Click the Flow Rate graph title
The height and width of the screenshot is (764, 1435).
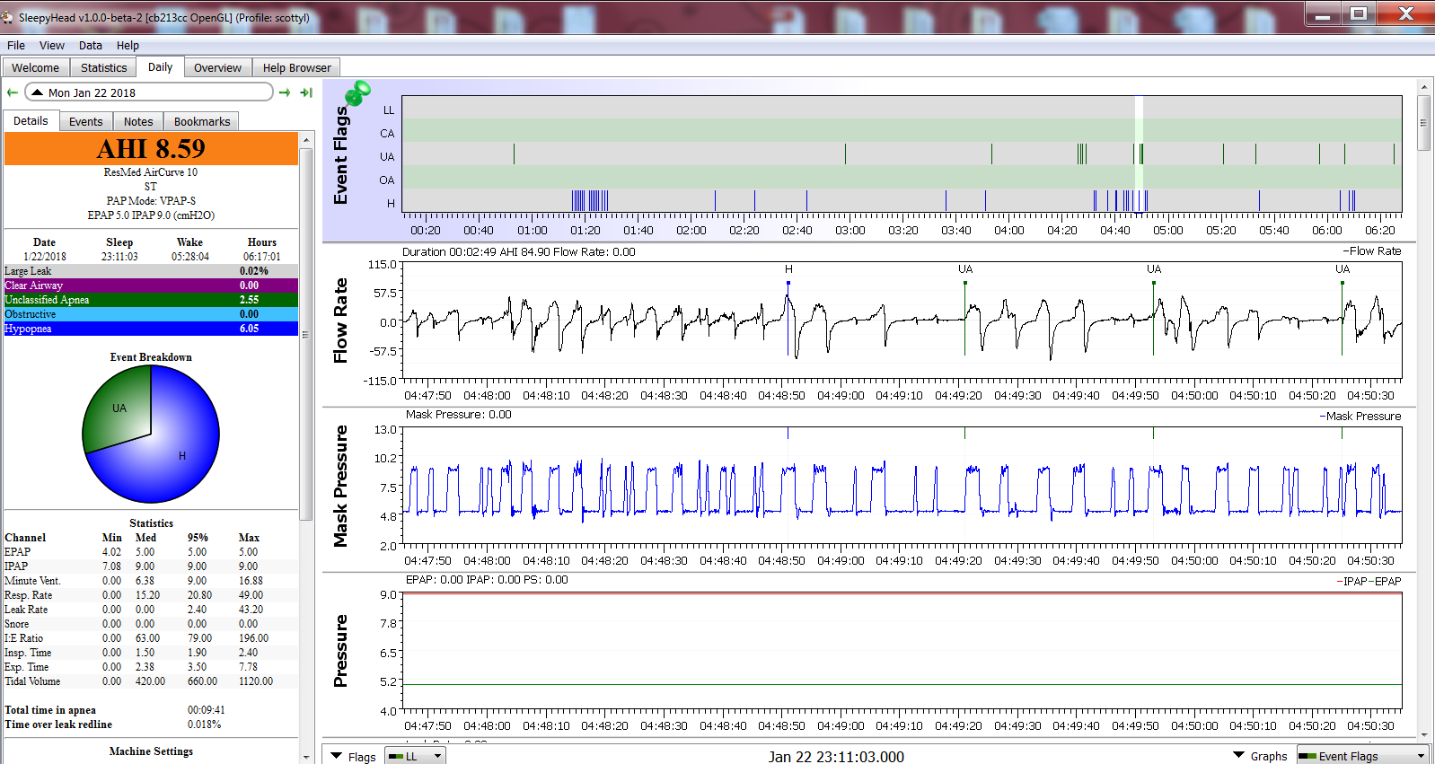[340, 321]
